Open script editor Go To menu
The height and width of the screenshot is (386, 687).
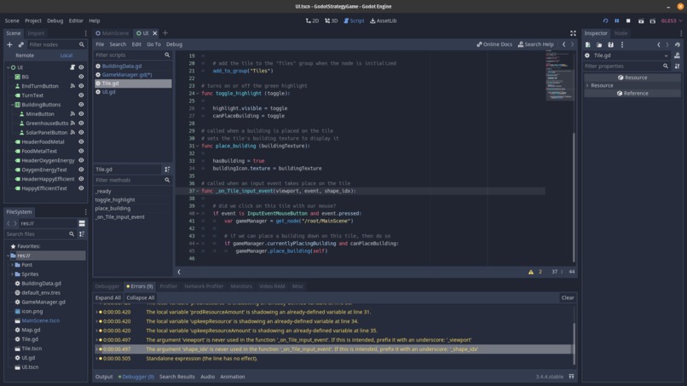tap(153, 44)
